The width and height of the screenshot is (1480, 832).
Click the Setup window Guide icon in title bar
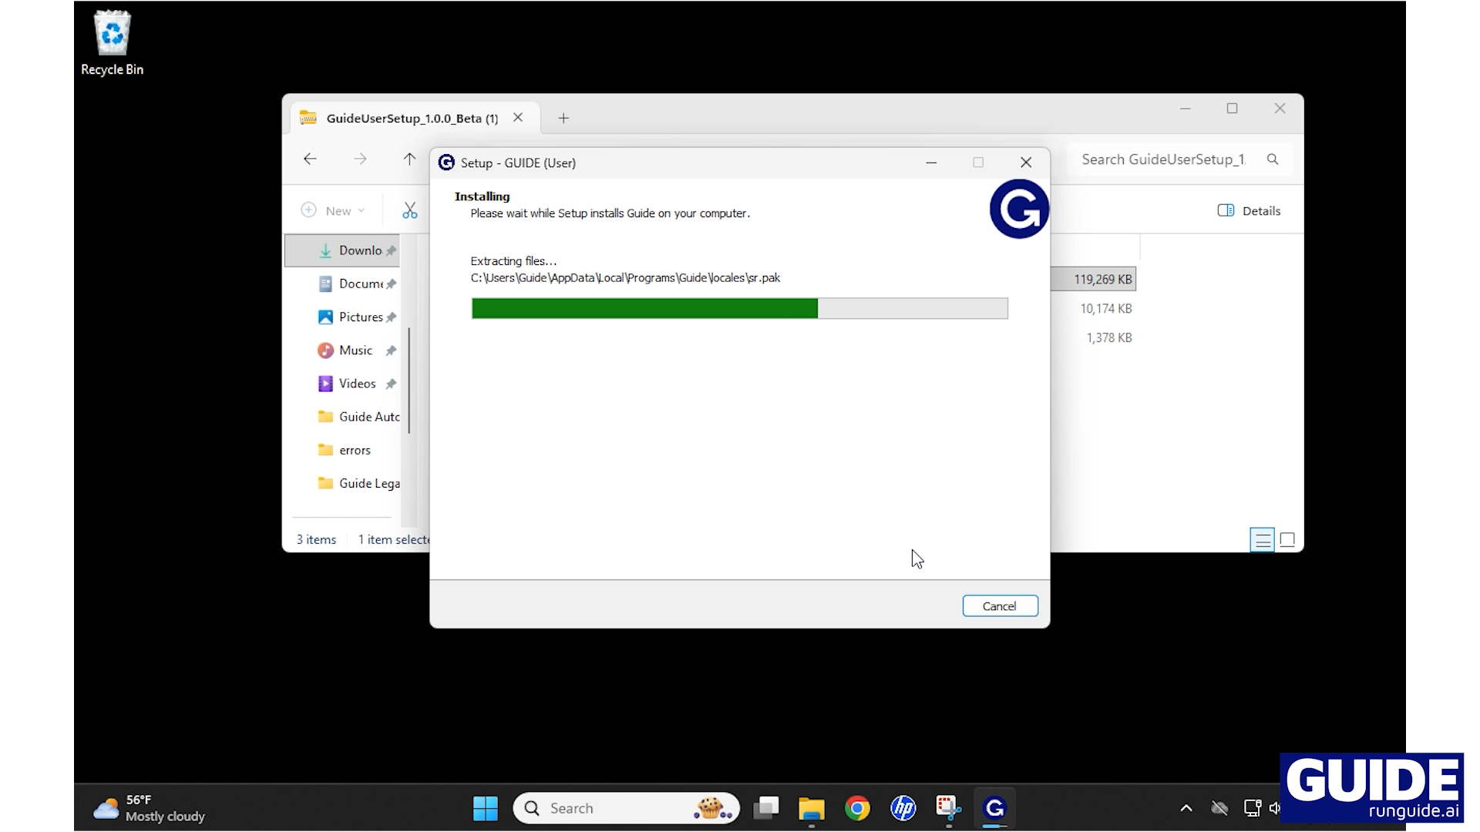(x=446, y=163)
